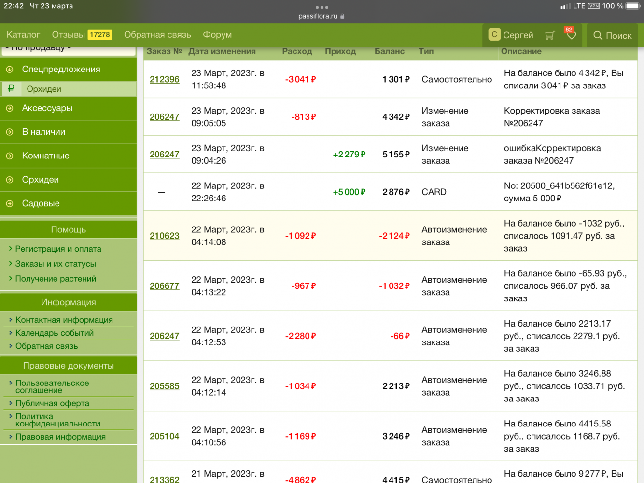
Task: Tap the ruble icon beside Орхидеи
Action: coord(11,88)
